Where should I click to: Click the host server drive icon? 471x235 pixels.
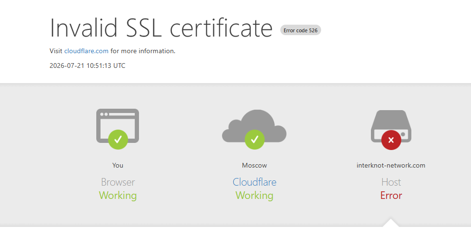click(391, 126)
